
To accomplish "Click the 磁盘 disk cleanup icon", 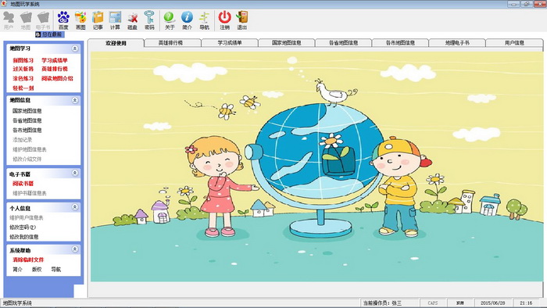I will pos(132,20).
